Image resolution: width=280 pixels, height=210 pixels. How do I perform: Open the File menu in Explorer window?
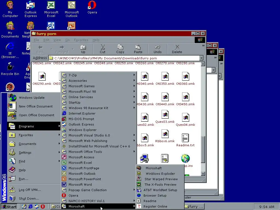[36, 40]
